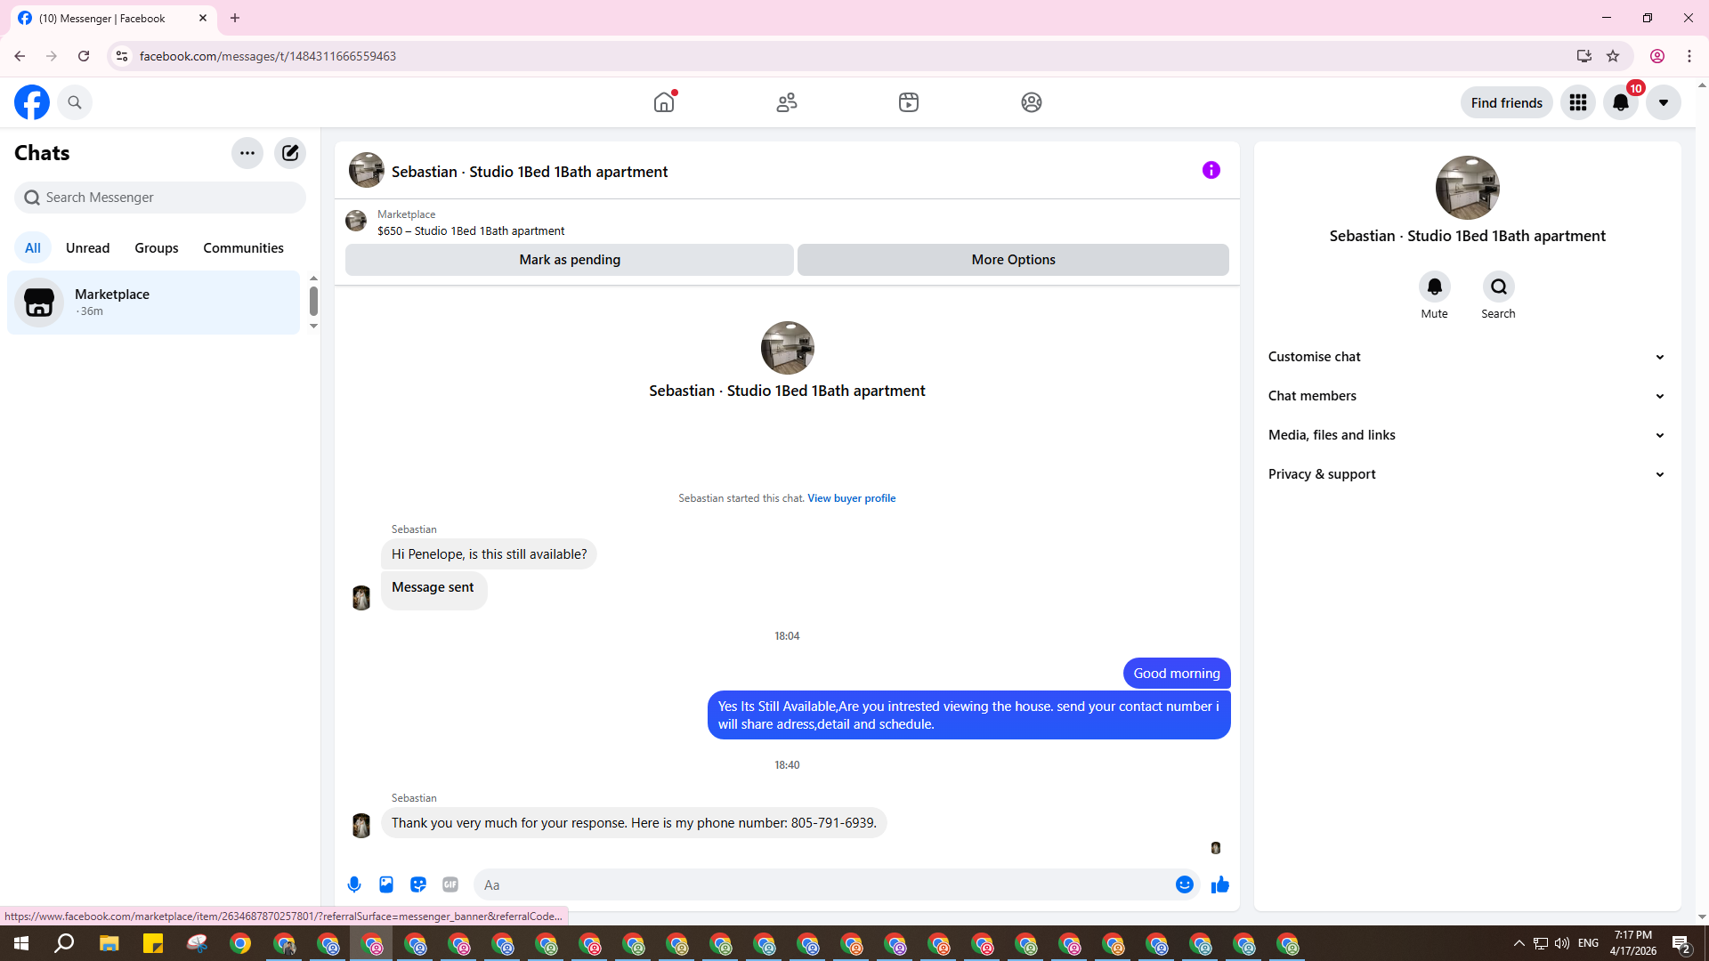
Task: Toggle conversation information panel icon
Action: click(x=1211, y=170)
